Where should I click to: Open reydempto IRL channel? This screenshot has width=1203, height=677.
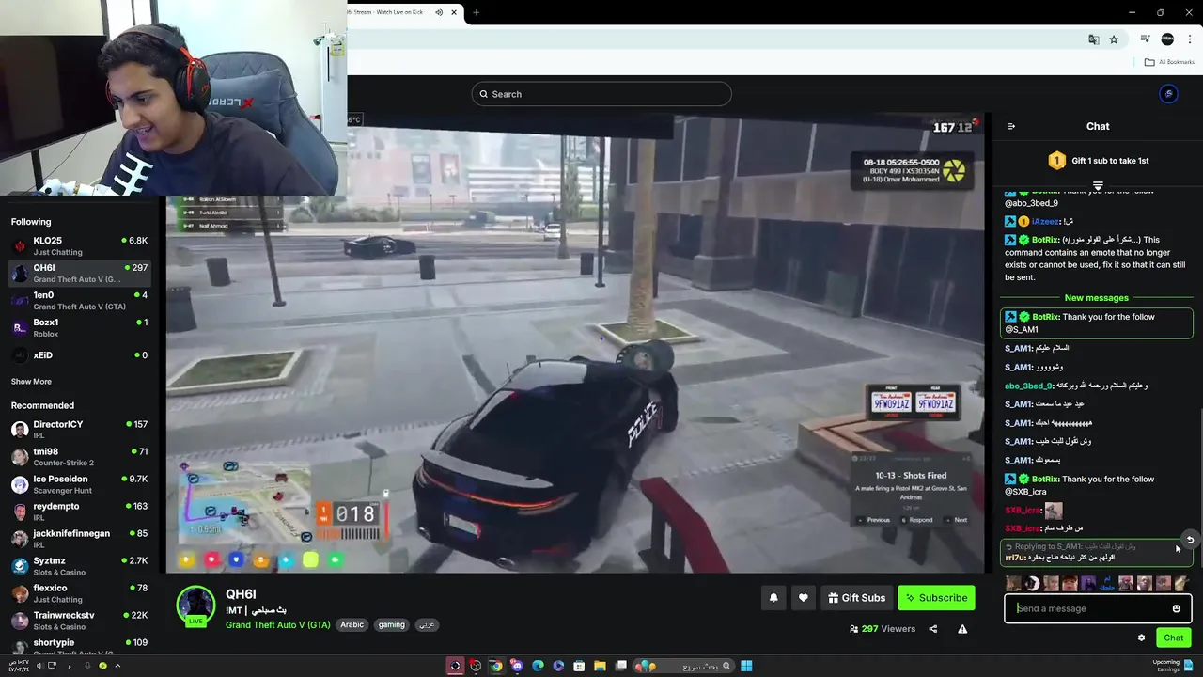[79, 512]
